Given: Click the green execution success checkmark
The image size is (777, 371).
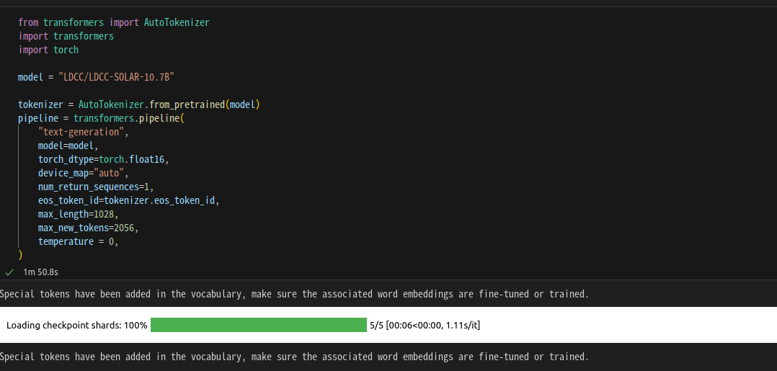Looking at the screenshot, I should tap(9, 272).
